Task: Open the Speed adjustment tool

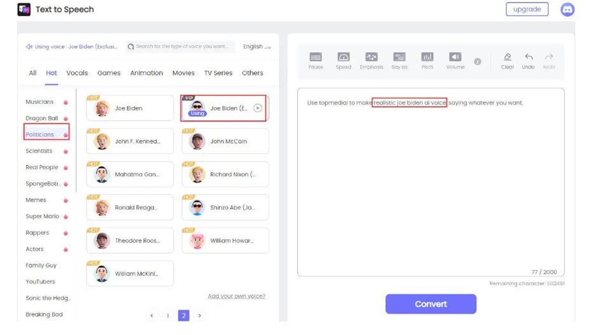Action: [343, 57]
